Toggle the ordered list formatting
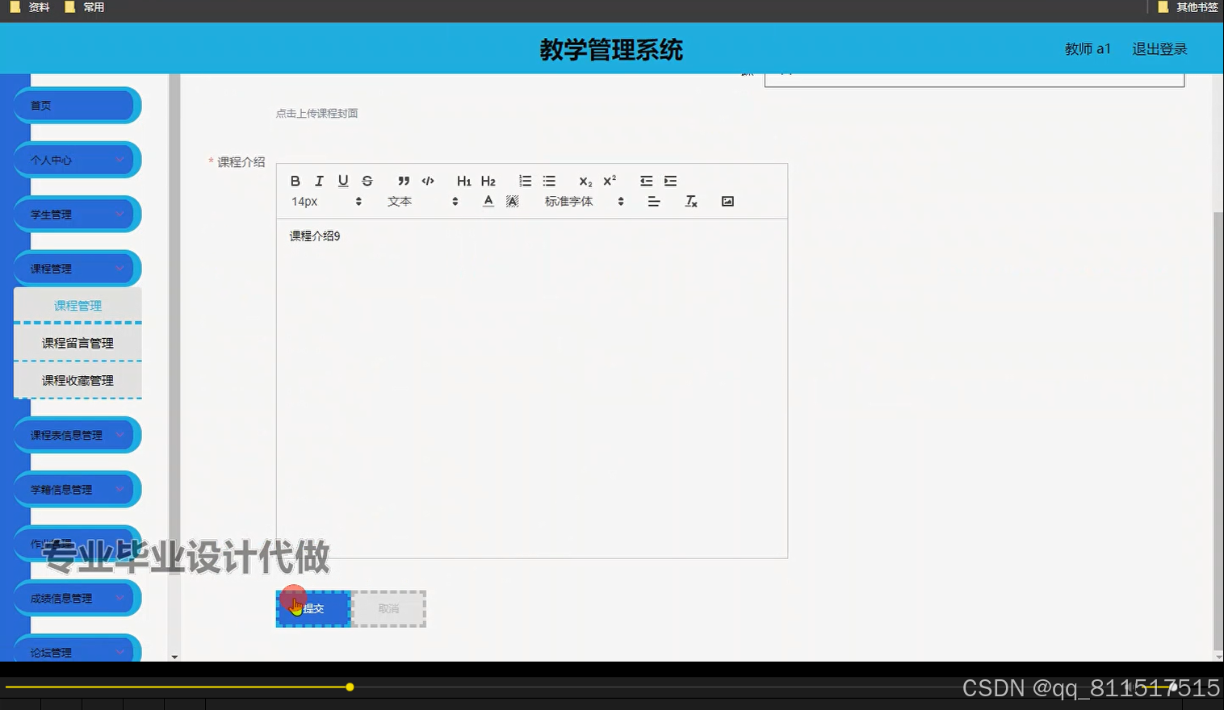 pyautogui.click(x=525, y=181)
